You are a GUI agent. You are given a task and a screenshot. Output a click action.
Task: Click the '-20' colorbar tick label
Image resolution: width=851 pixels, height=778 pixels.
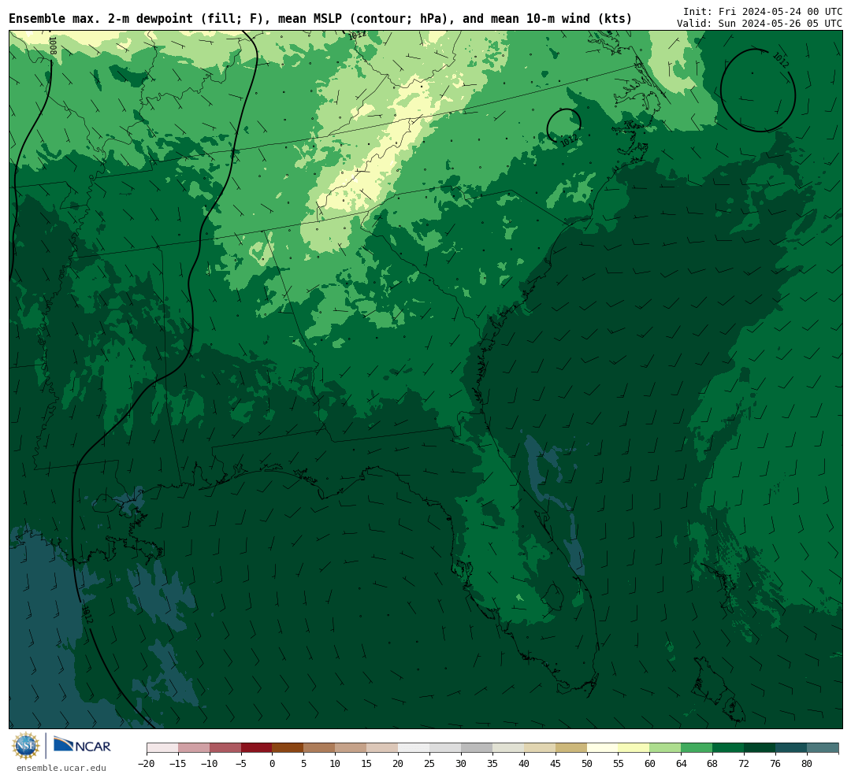pos(147,764)
